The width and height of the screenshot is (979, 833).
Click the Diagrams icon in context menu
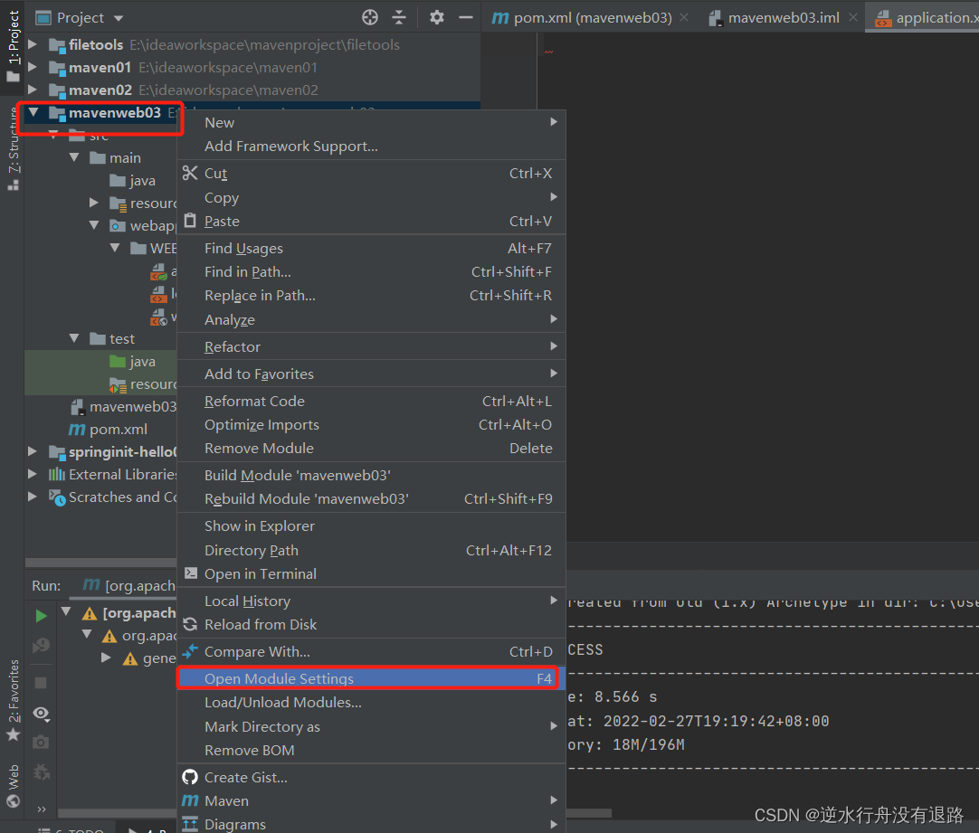point(190,824)
